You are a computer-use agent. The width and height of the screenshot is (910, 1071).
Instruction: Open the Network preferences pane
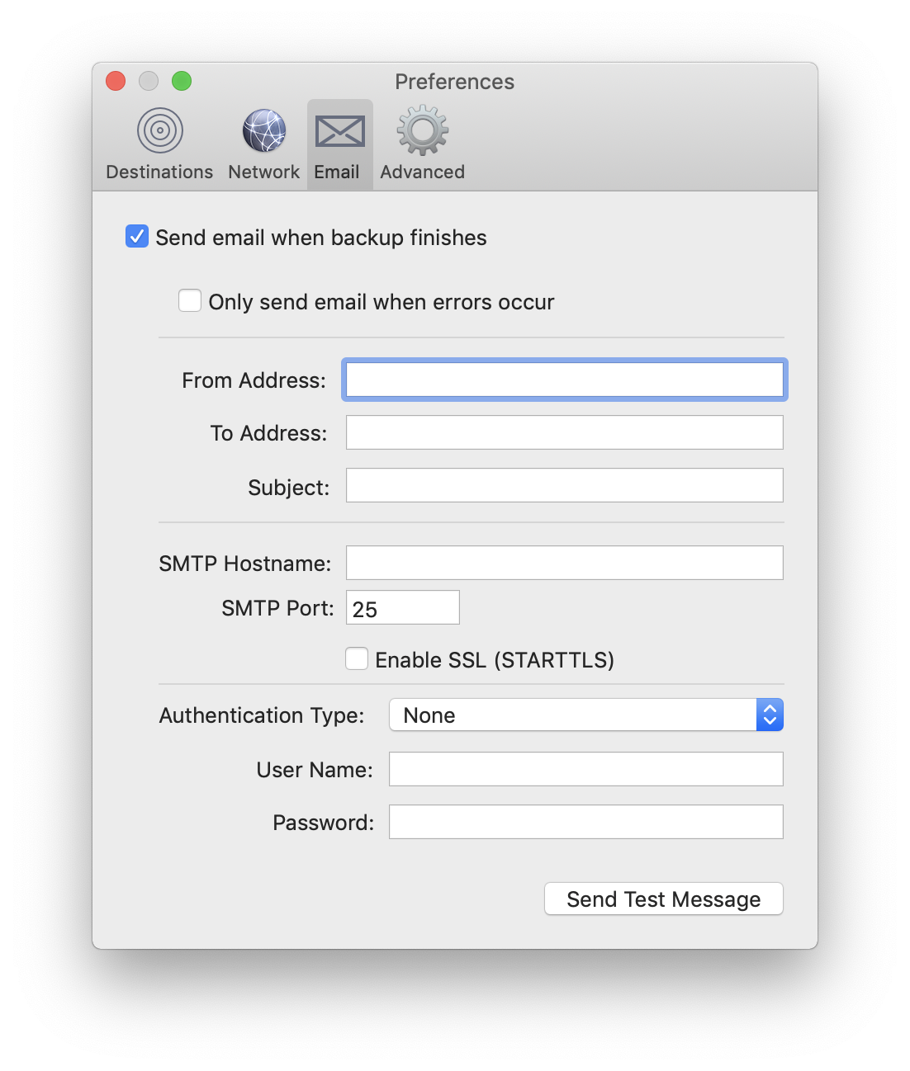coord(263,144)
